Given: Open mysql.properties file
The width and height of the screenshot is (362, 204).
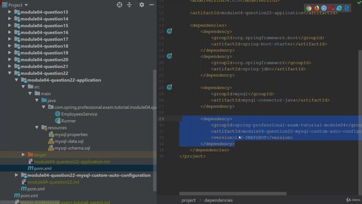Looking at the screenshot, I should coord(71,134).
